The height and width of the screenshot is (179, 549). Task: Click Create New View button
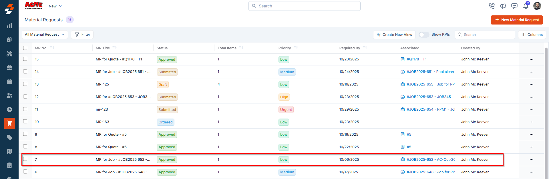pos(394,34)
